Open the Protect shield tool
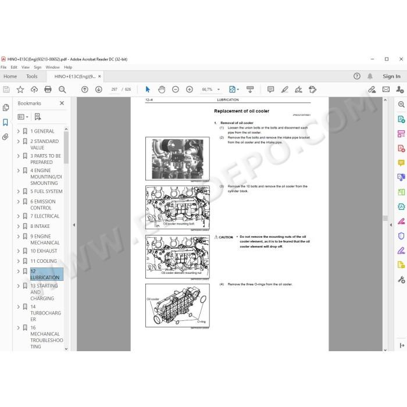The width and height of the screenshot is (407, 407). [401, 236]
